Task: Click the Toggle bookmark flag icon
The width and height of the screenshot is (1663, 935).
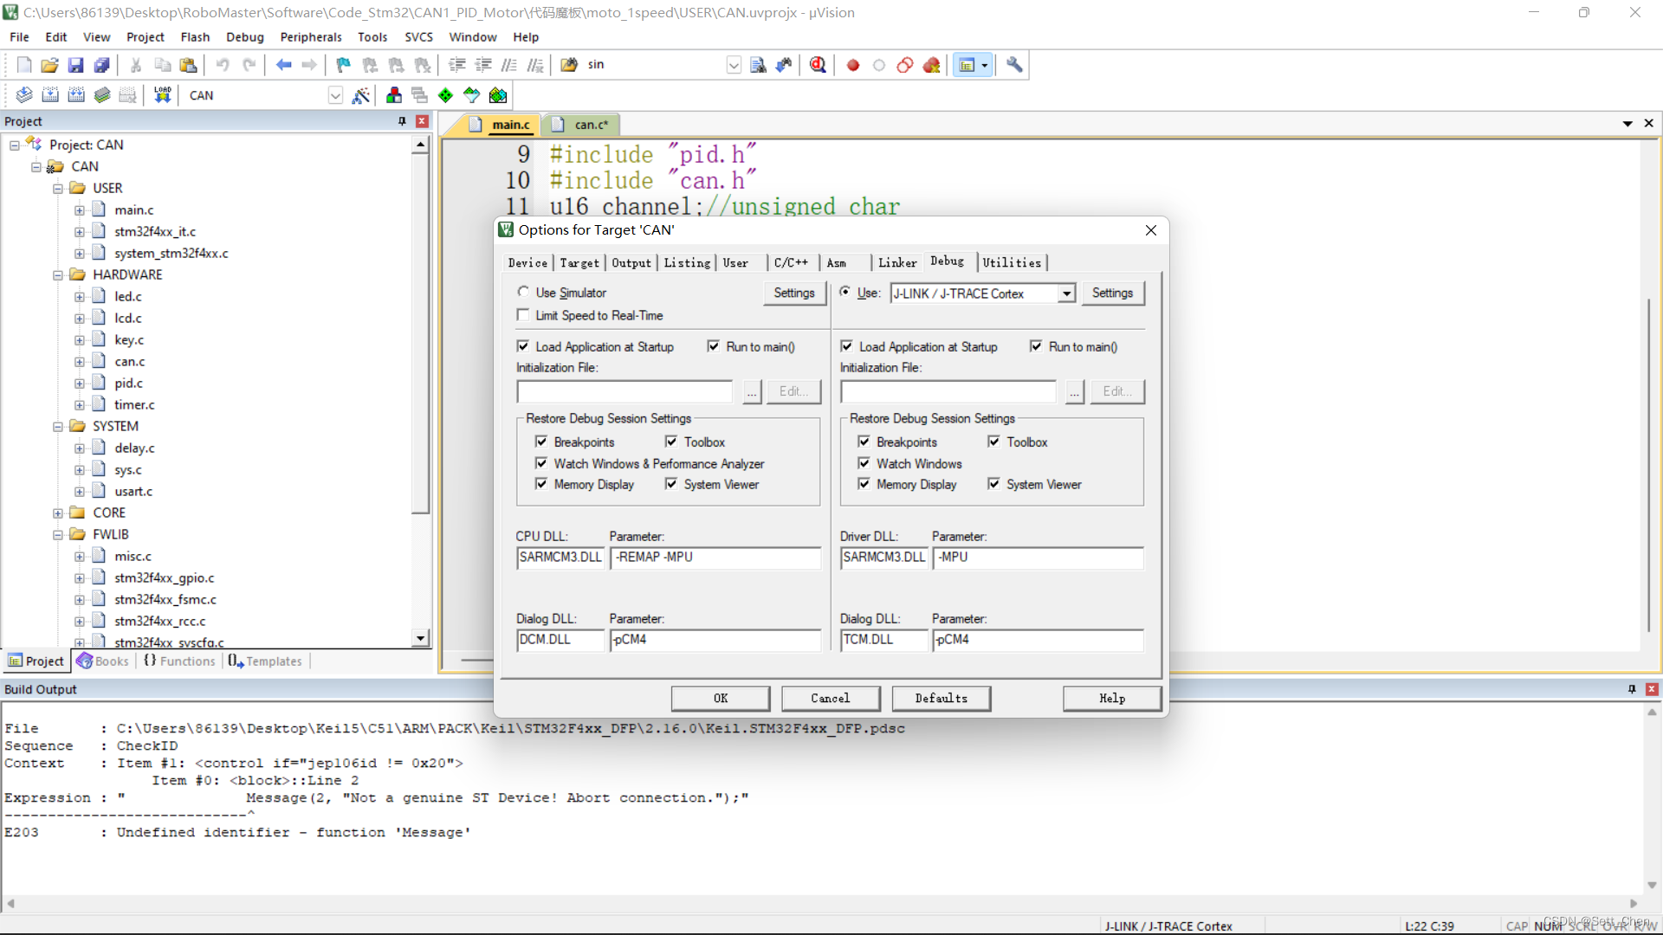Action: [343, 65]
